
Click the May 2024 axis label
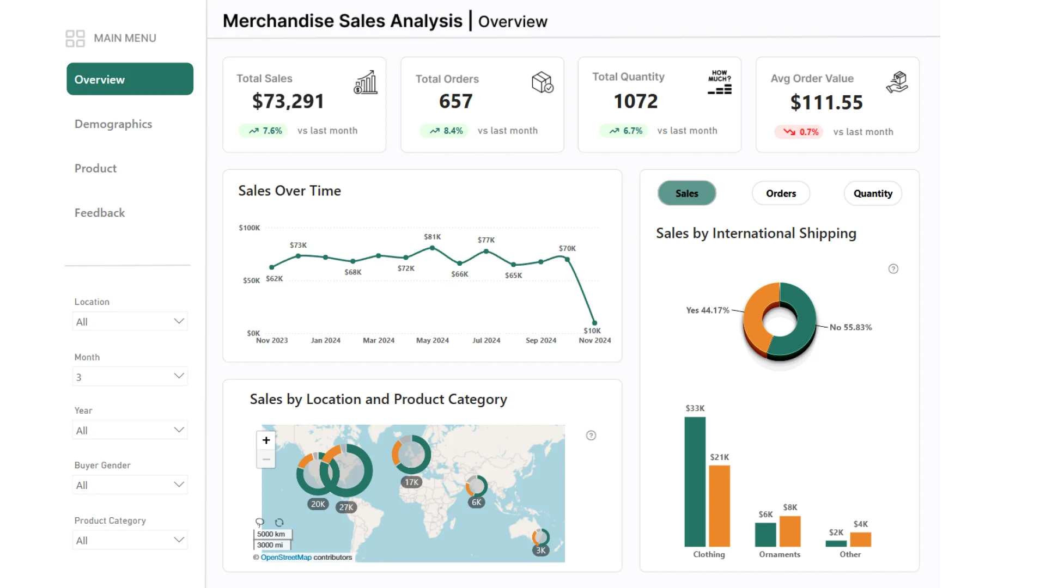pyautogui.click(x=433, y=340)
